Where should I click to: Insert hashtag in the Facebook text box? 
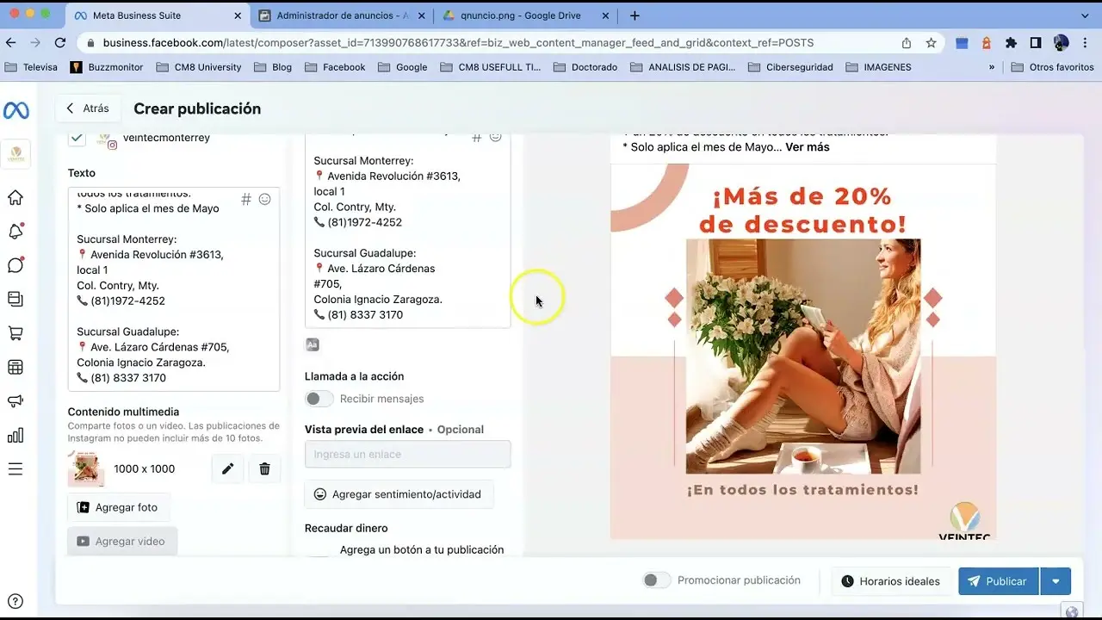coord(476,137)
